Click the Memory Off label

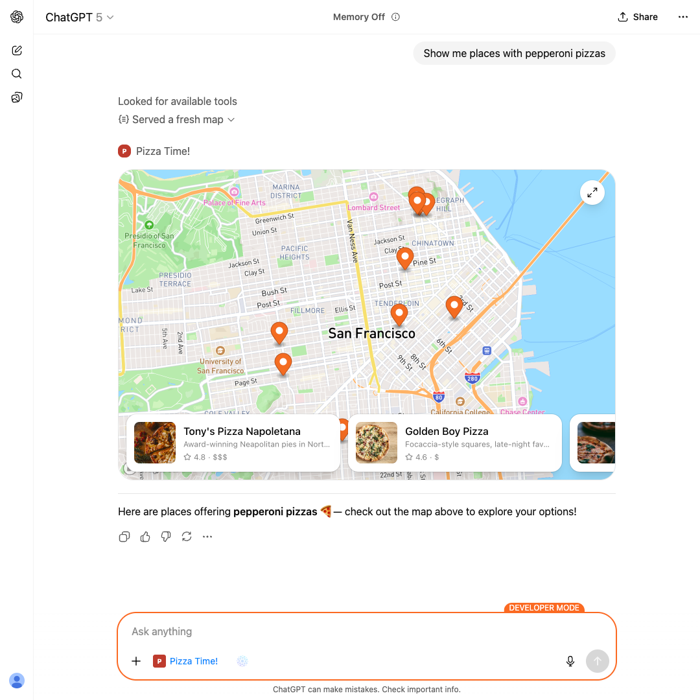point(358,17)
